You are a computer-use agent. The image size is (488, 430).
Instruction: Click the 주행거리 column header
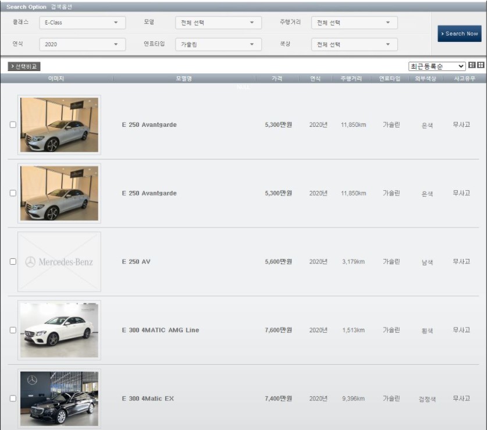[x=351, y=79]
